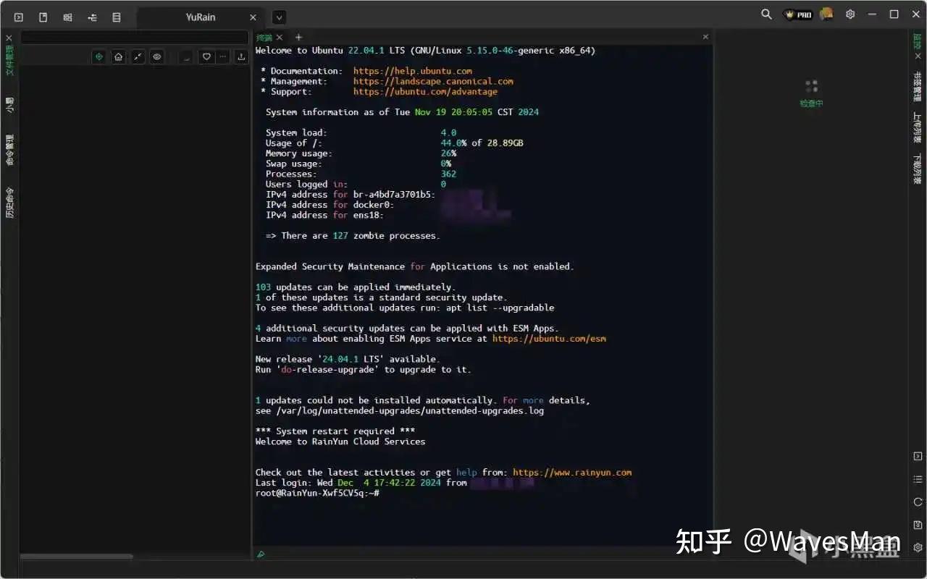Click the 检查中 loading indicator

click(811, 93)
